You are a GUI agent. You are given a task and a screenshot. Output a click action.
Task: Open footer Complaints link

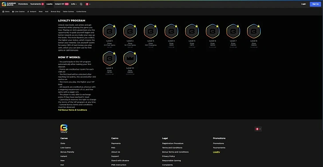tap(167, 165)
